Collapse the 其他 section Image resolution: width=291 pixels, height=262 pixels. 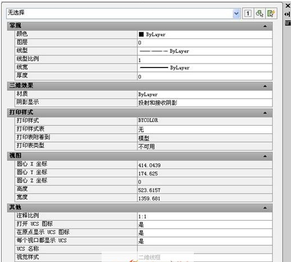point(265,208)
